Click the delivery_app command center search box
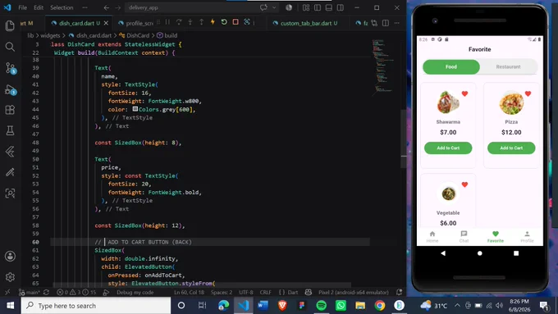Screen dimensions: 558x314 click(x=192, y=7)
